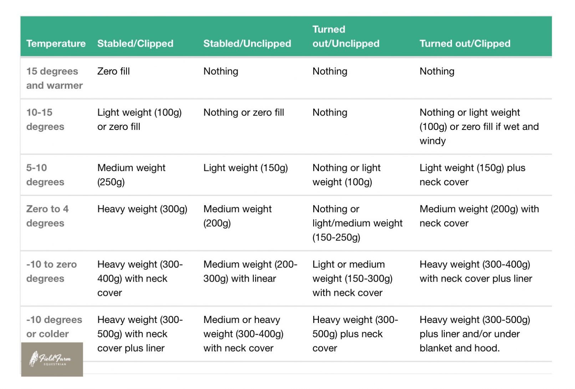Image resolution: width=575 pixels, height=389 pixels.
Task: Click the 15 degrees and warmer row label
Action: click(x=54, y=78)
